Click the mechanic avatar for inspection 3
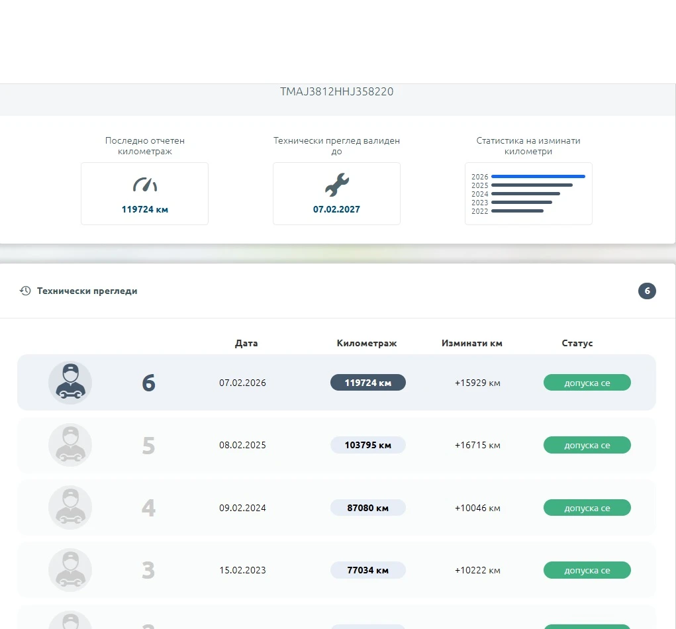The image size is (676, 629). point(70,570)
